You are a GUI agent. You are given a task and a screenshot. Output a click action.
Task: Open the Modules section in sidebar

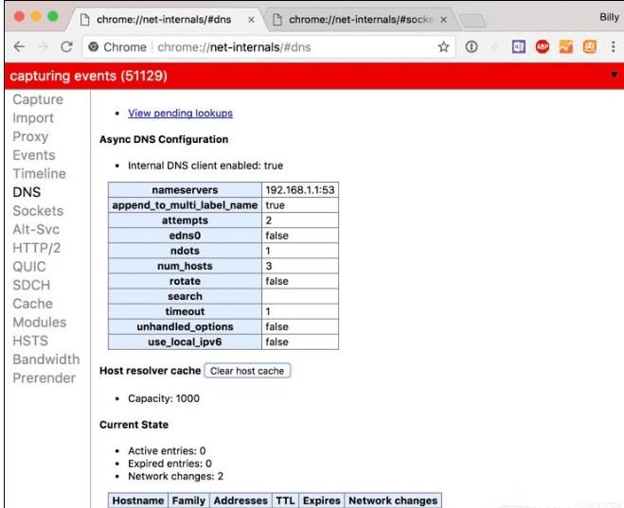40,323
